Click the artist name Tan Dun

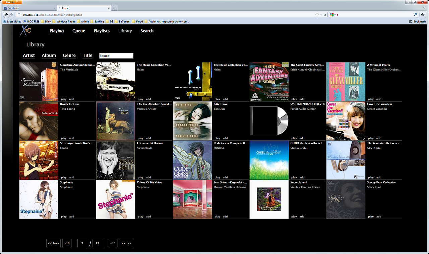219,109
